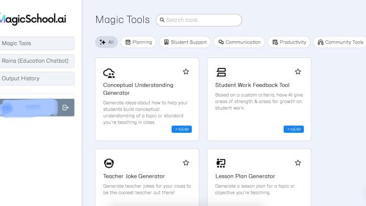Click the Search tools input field
366x206 pixels.
click(199, 20)
